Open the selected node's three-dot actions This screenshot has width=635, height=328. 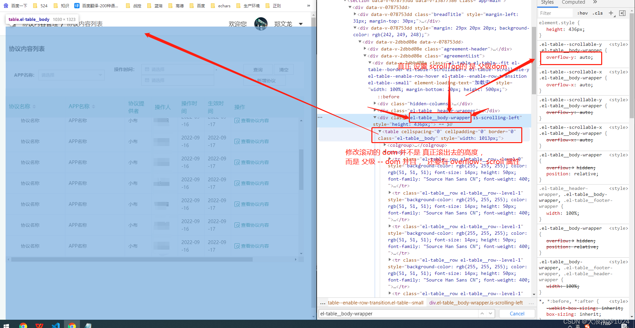[x=320, y=117]
